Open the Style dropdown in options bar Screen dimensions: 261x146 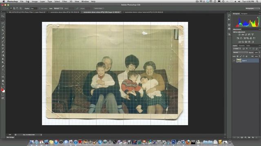58,8
